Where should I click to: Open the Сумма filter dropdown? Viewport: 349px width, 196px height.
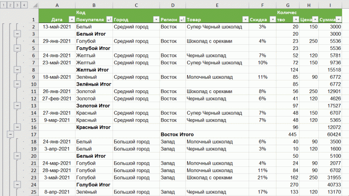[x=339, y=20]
